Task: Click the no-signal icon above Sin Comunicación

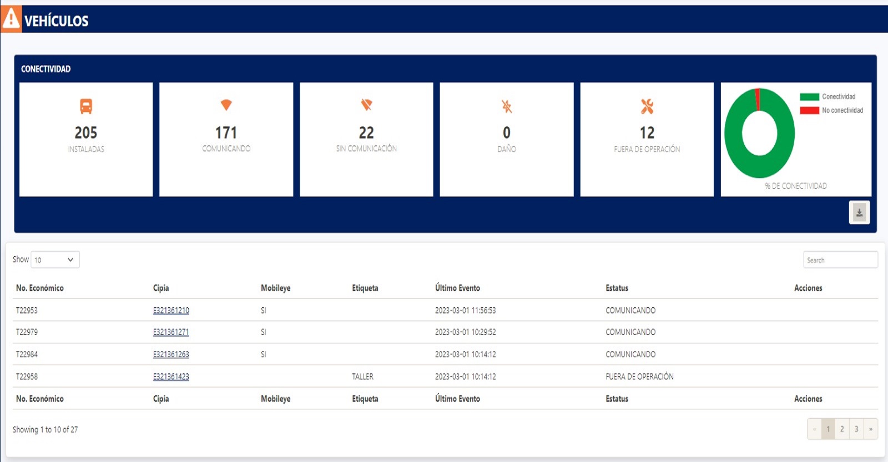Action: pos(366,105)
